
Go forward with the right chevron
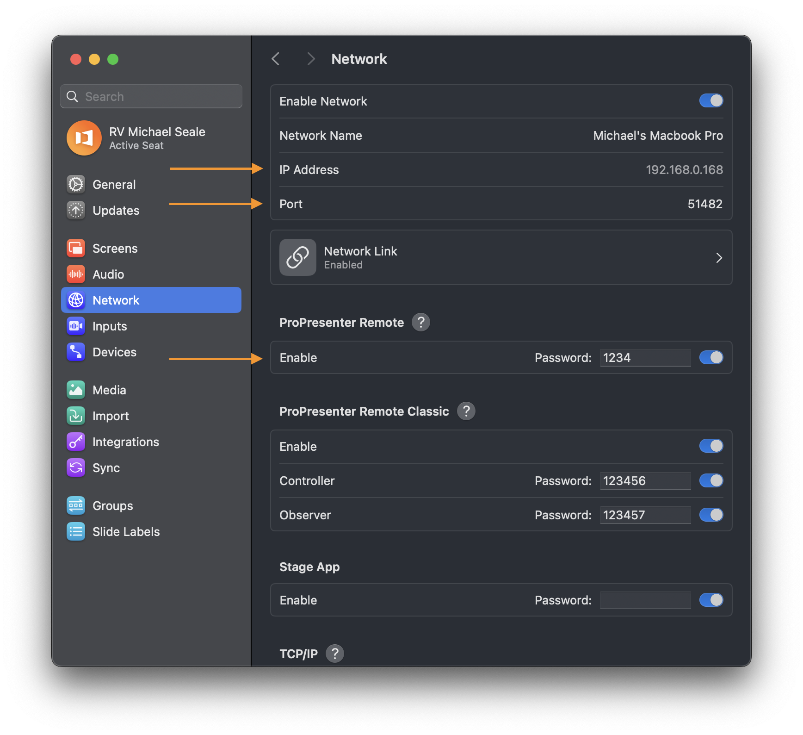coord(311,59)
